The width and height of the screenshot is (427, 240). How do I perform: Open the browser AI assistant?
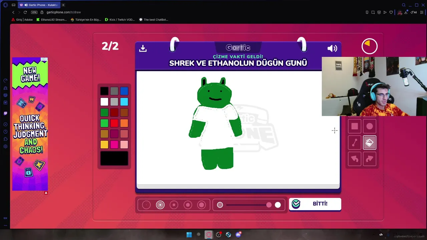(414, 12)
